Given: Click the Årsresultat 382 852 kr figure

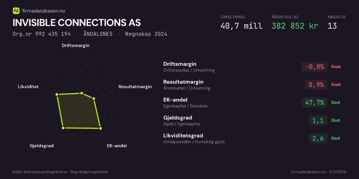Looking at the screenshot, I should click(x=295, y=26).
